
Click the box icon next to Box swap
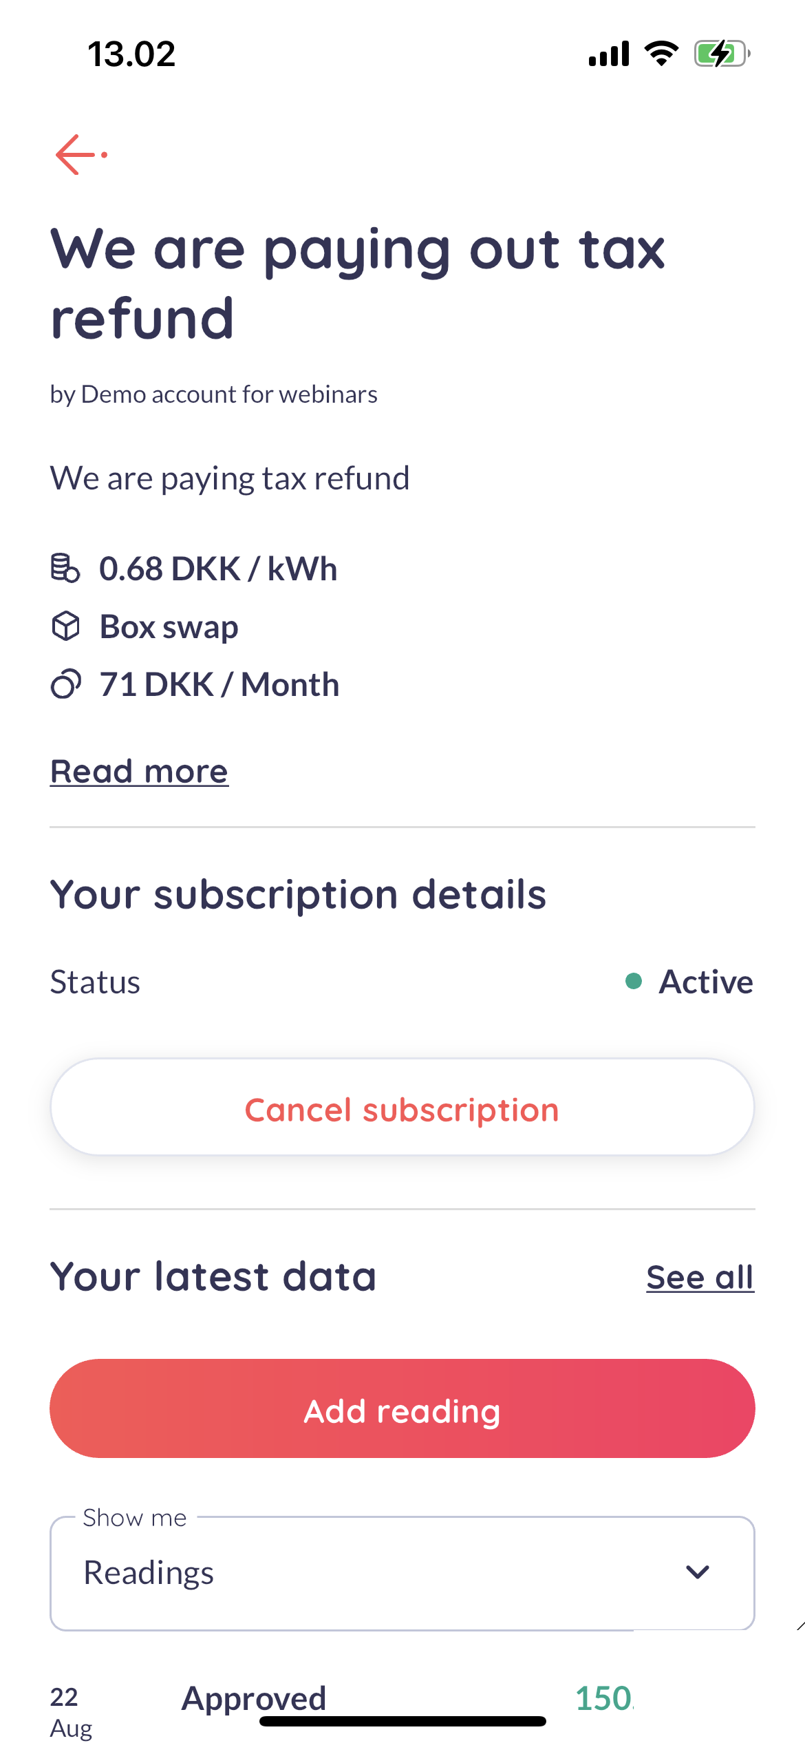[x=65, y=626]
